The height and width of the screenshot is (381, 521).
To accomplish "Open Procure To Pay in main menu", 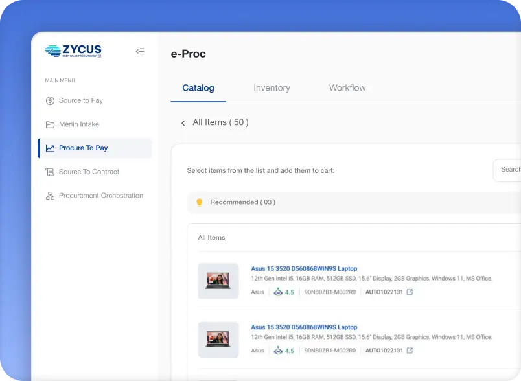I will pos(83,148).
